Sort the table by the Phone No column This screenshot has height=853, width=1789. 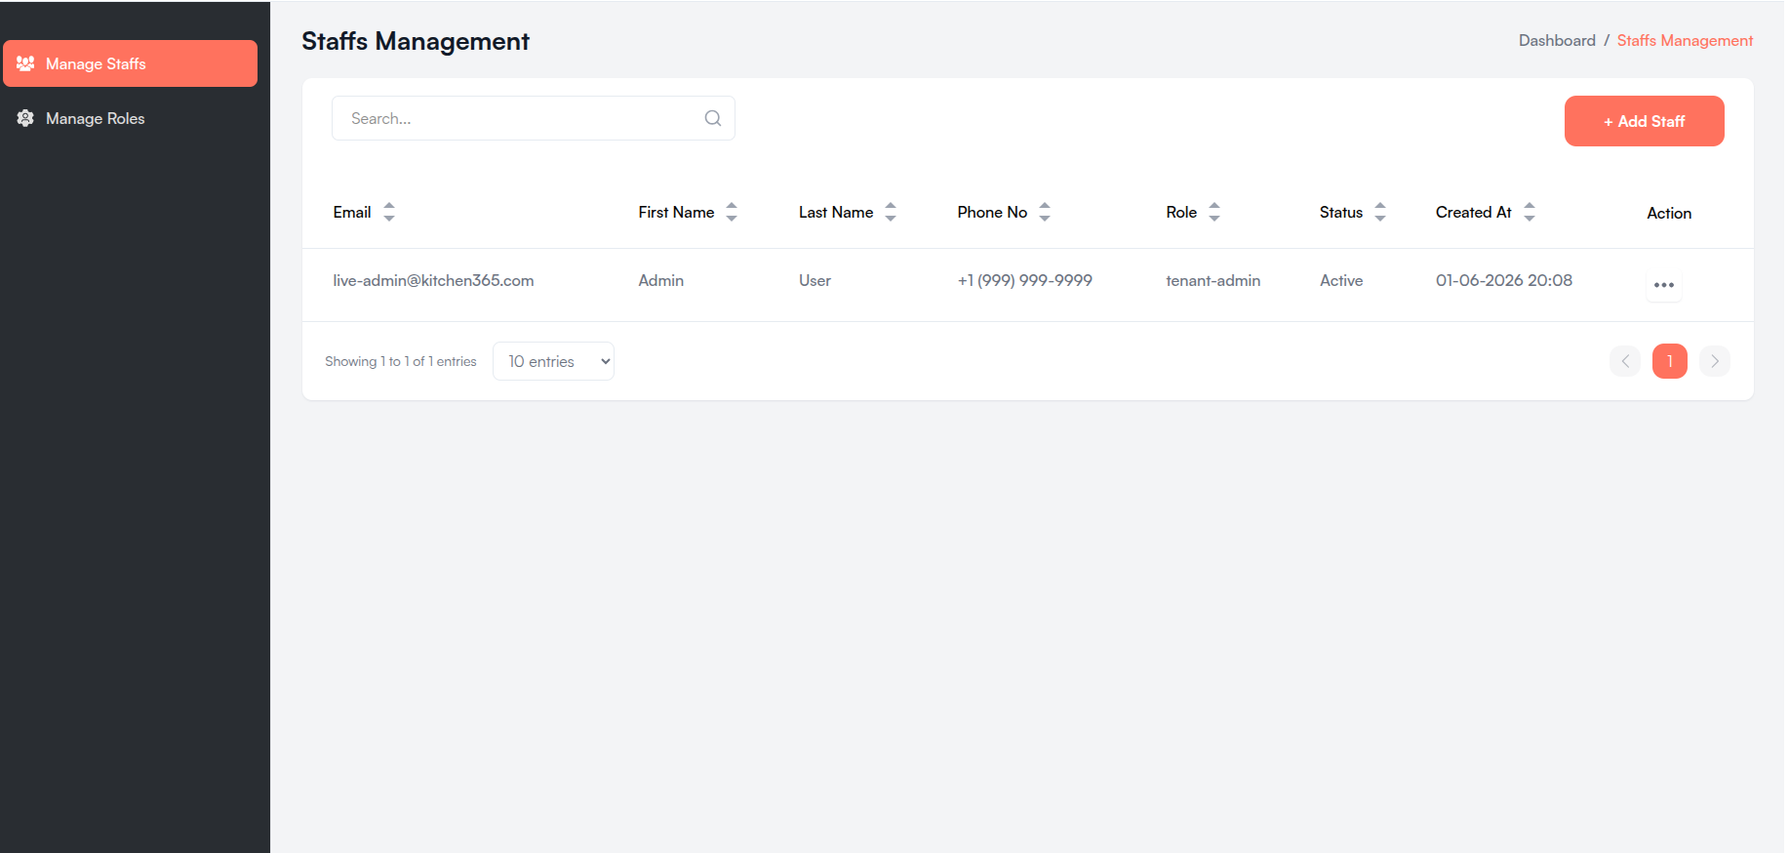(1045, 212)
